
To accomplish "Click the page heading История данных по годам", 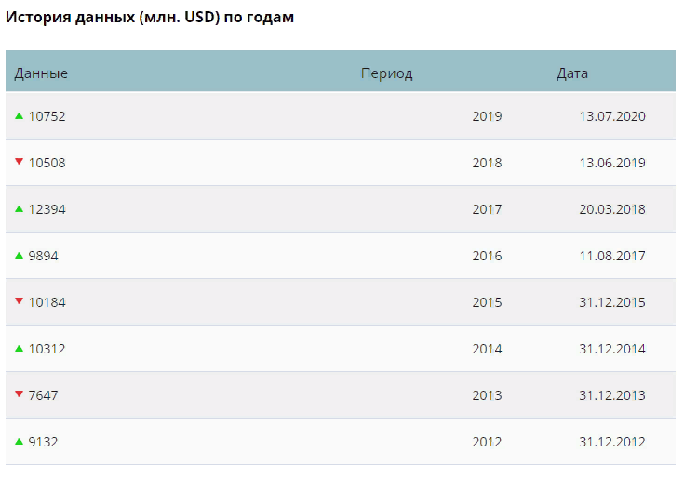I will coord(151,18).
